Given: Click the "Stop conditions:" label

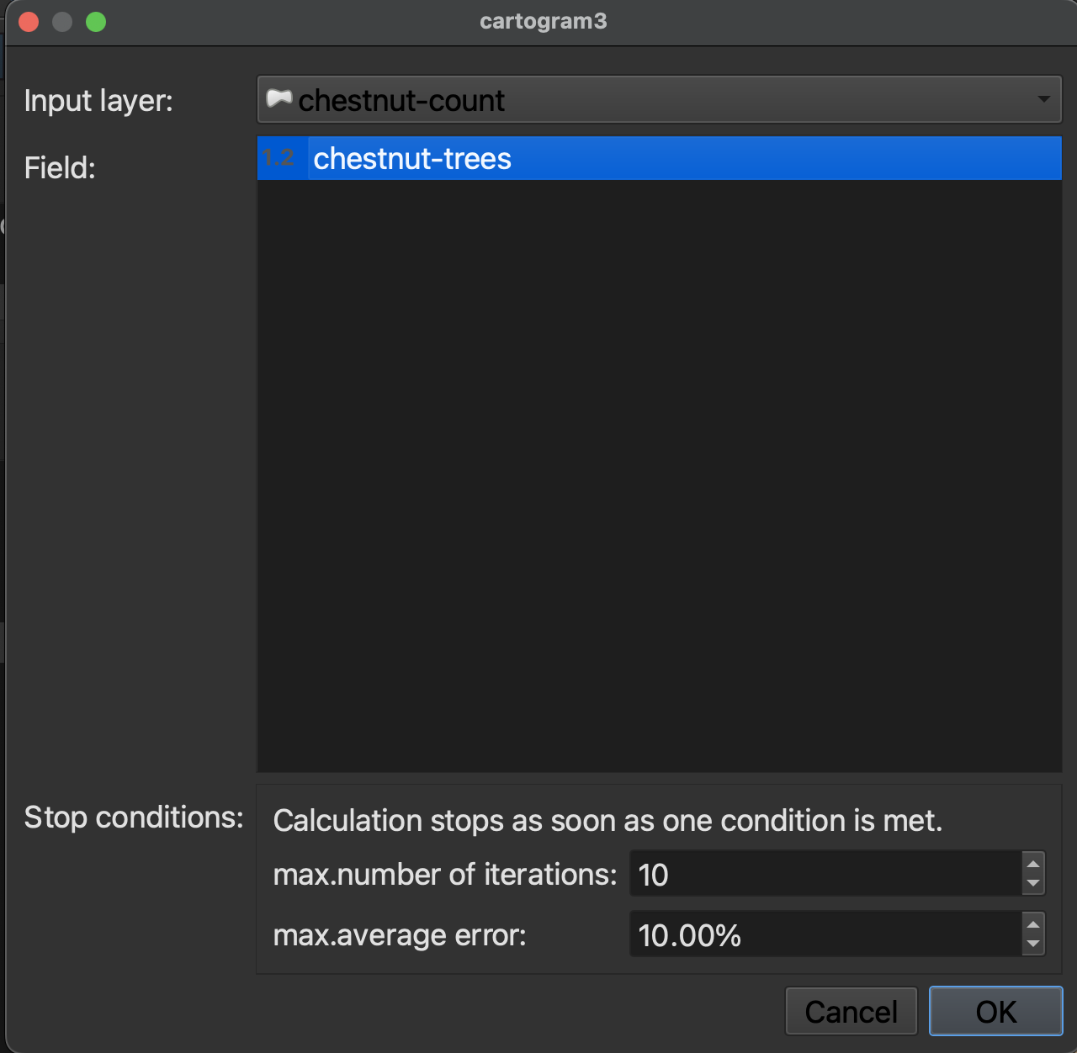Looking at the screenshot, I should point(134,818).
